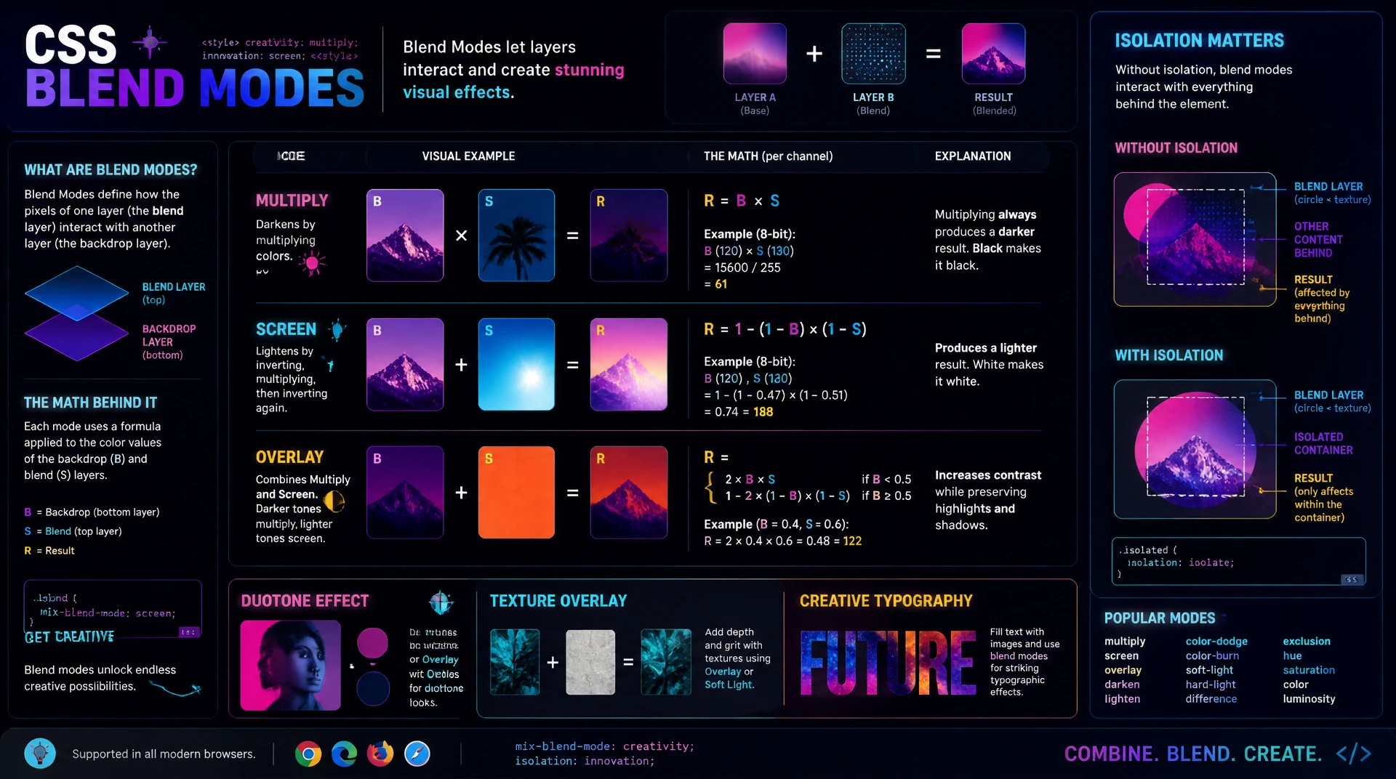Image resolution: width=1396 pixels, height=779 pixels.
Task: Click the blended Result thumbnail in header
Action: tap(993, 54)
